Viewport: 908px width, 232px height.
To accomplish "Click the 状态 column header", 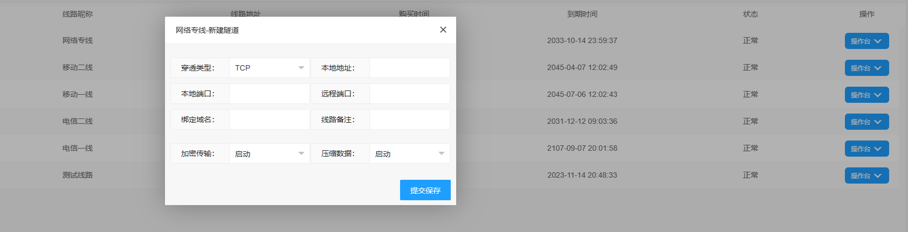I will click(750, 14).
